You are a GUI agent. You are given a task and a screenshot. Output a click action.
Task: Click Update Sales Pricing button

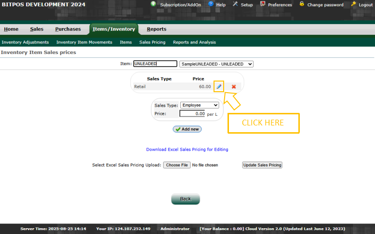262,165
